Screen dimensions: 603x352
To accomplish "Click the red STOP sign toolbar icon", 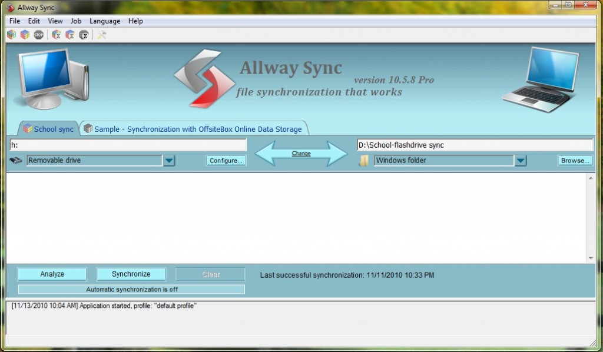I will coord(38,35).
